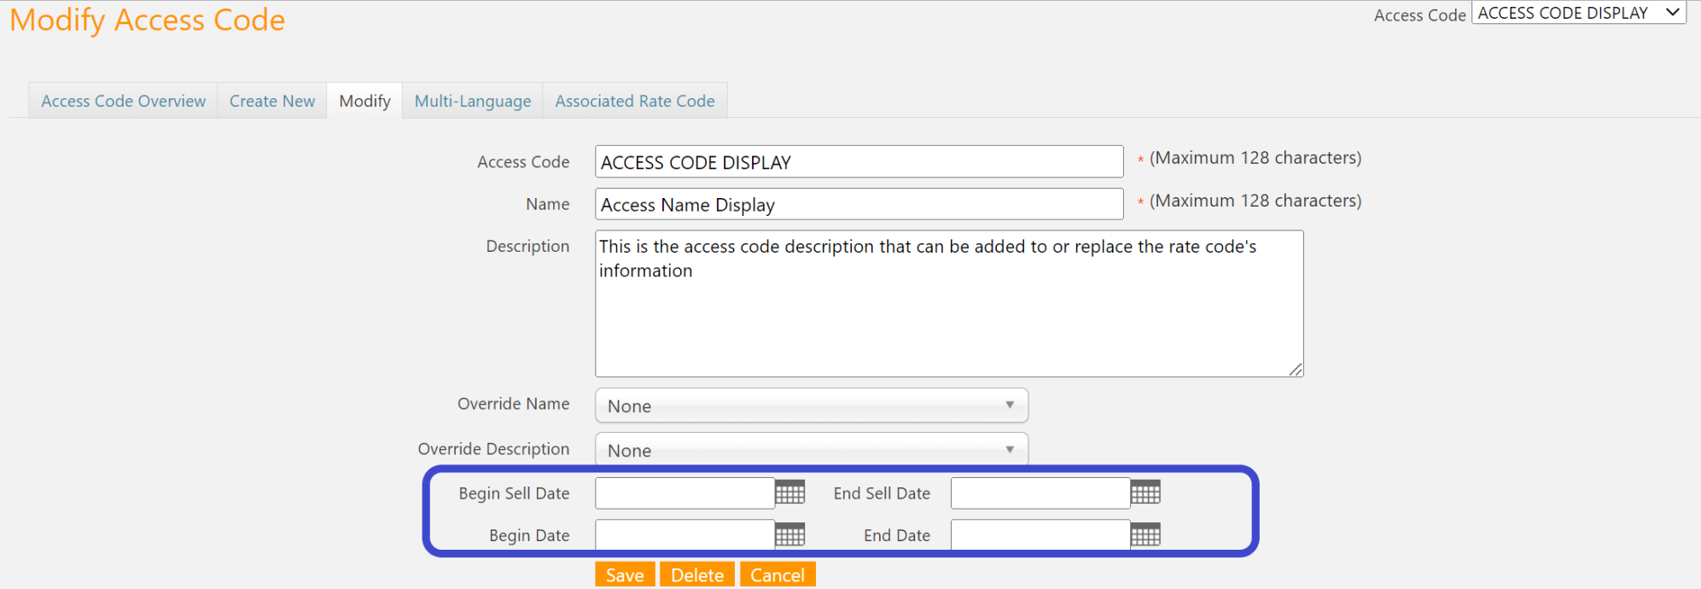Click the End Sell Date input box
The height and width of the screenshot is (589, 1701).
point(1040,493)
